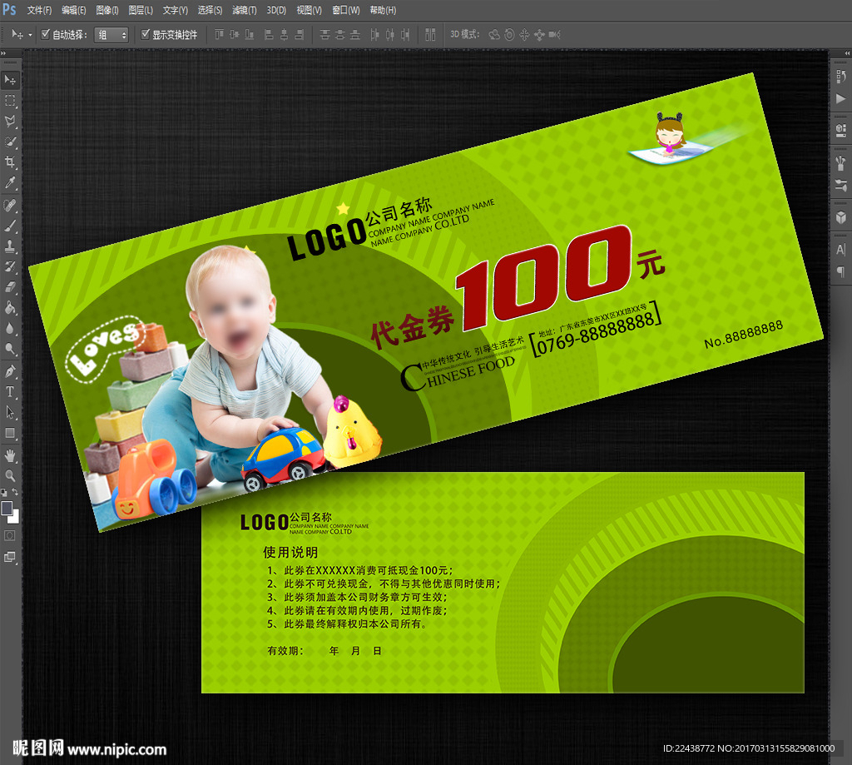Open the 窗口 menu

pos(346,10)
